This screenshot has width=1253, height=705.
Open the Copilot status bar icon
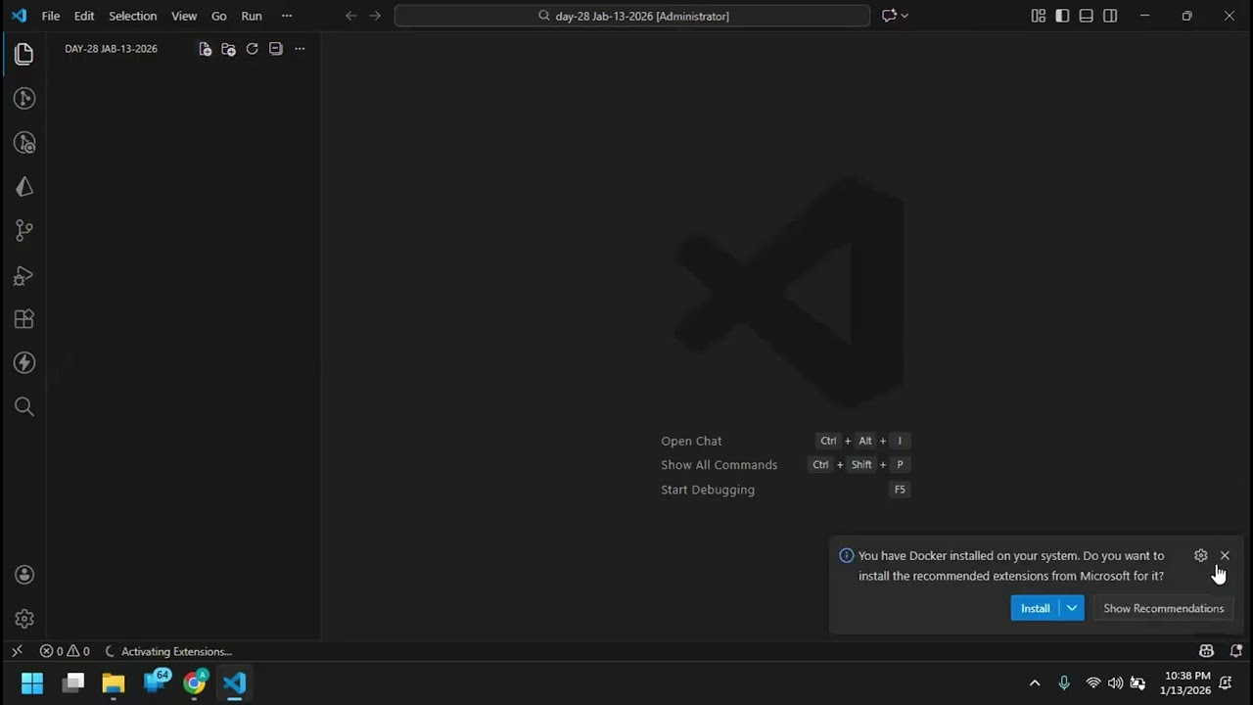[x=1206, y=651]
